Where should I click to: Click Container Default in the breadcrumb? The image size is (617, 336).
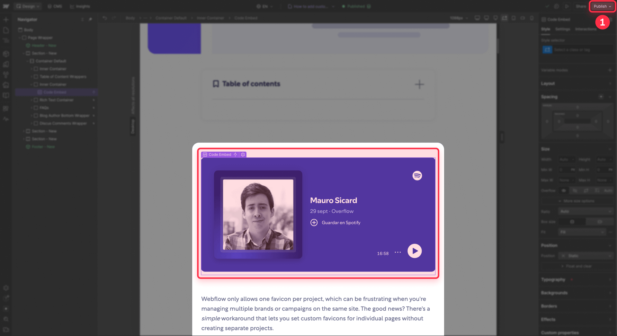171,18
